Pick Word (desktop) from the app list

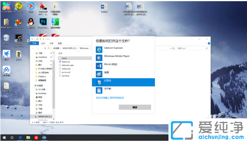[123, 66]
